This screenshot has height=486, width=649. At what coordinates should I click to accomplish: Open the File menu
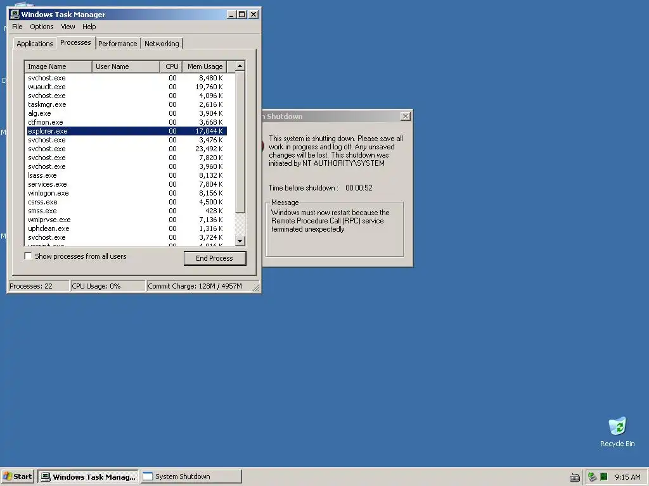pos(17,27)
